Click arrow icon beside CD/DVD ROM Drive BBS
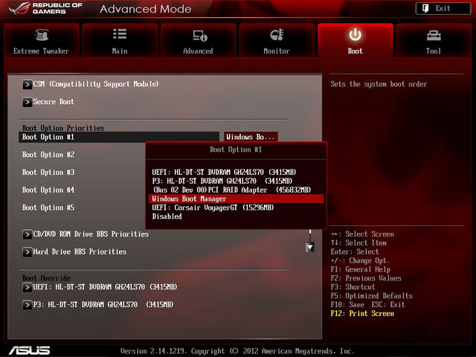 pyautogui.click(x=27, y=234)
